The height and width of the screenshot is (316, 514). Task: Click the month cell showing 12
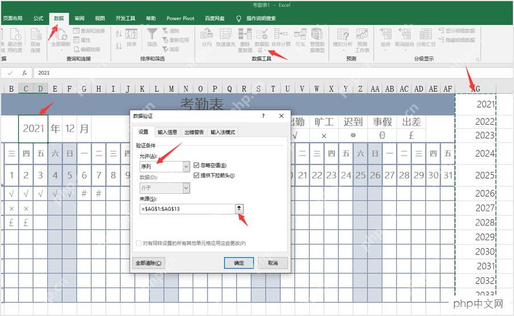coord(69,129)
